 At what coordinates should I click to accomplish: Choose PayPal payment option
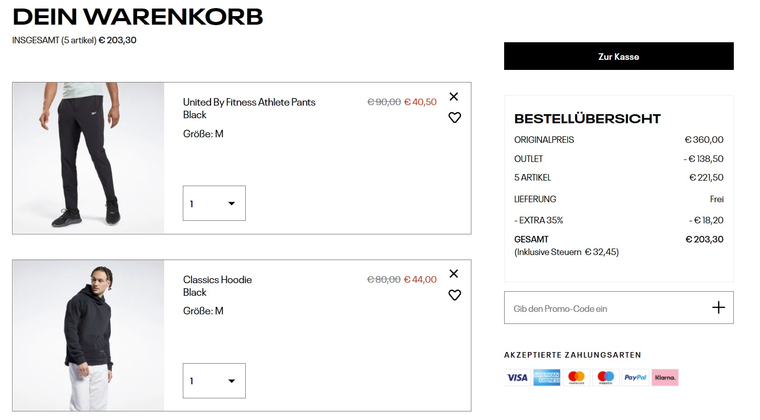click(x=635, y=377)
